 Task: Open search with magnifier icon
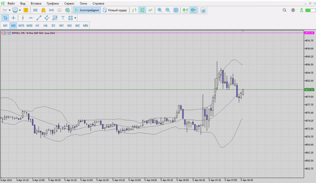click(x=284, y=10)
